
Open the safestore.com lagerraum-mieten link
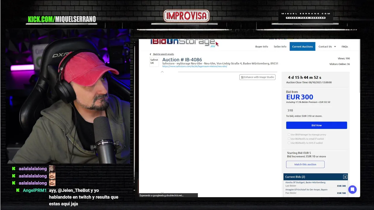[195, 66]
